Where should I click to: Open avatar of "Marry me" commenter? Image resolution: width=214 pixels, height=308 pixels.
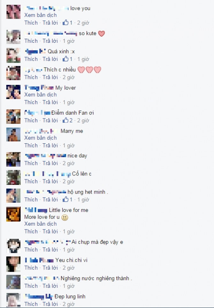(x=13, y=135)
